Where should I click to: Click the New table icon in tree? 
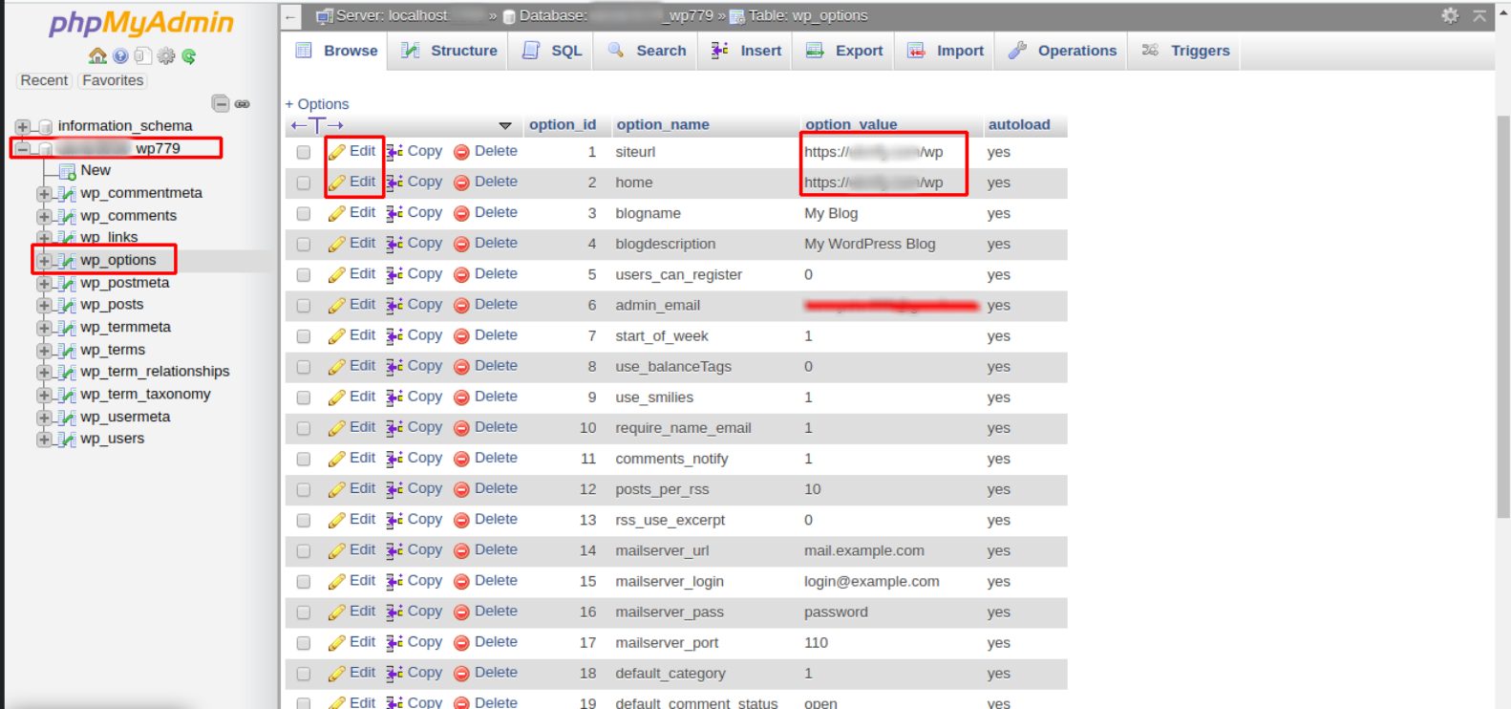67,171
